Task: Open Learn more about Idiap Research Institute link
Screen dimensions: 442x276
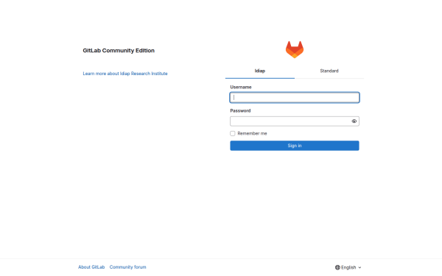Action: point(125,74)
